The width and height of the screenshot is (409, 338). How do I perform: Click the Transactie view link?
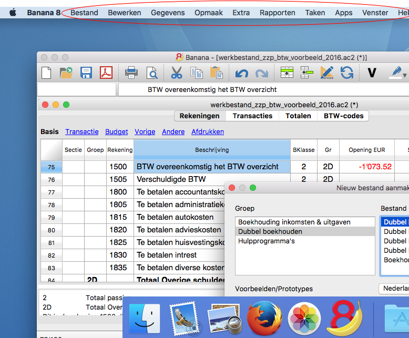point(82,132)
